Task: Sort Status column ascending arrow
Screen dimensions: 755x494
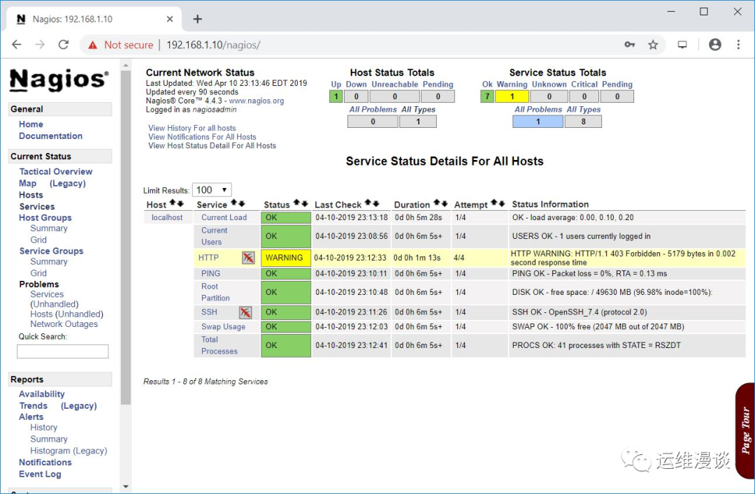Action: click(x=296, y=203)
